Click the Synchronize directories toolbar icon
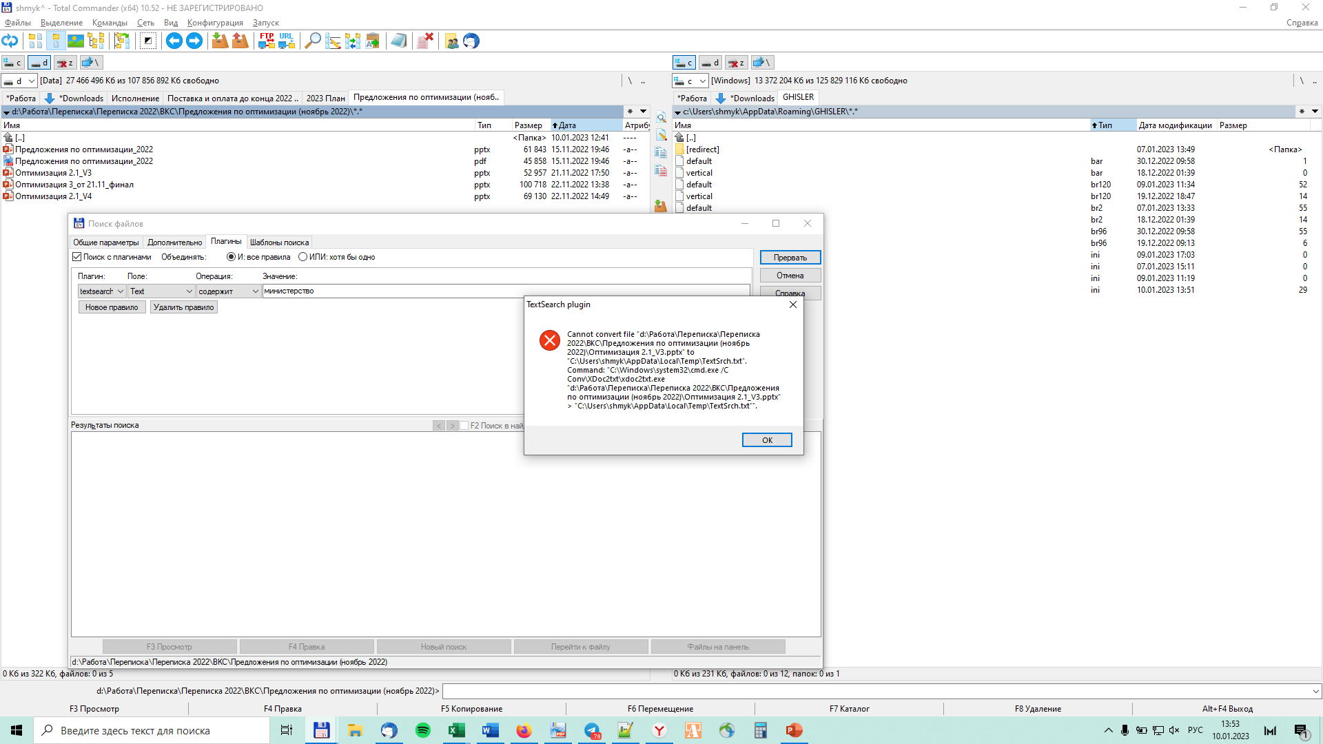The image size is (1323, 744). (353, 41)
